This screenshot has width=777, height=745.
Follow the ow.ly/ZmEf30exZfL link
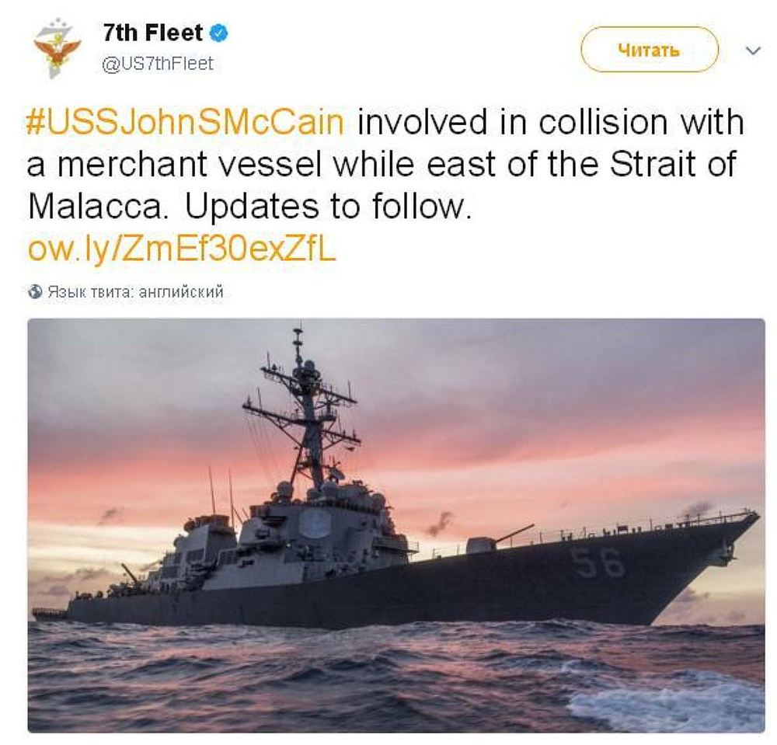point(182,249)
